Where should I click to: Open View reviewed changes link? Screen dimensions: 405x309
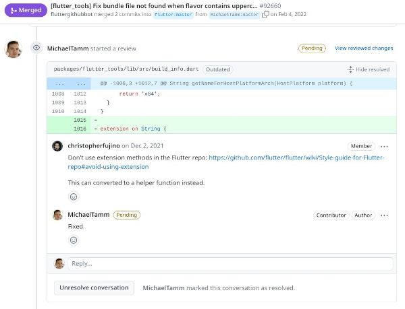click(364, 48)
